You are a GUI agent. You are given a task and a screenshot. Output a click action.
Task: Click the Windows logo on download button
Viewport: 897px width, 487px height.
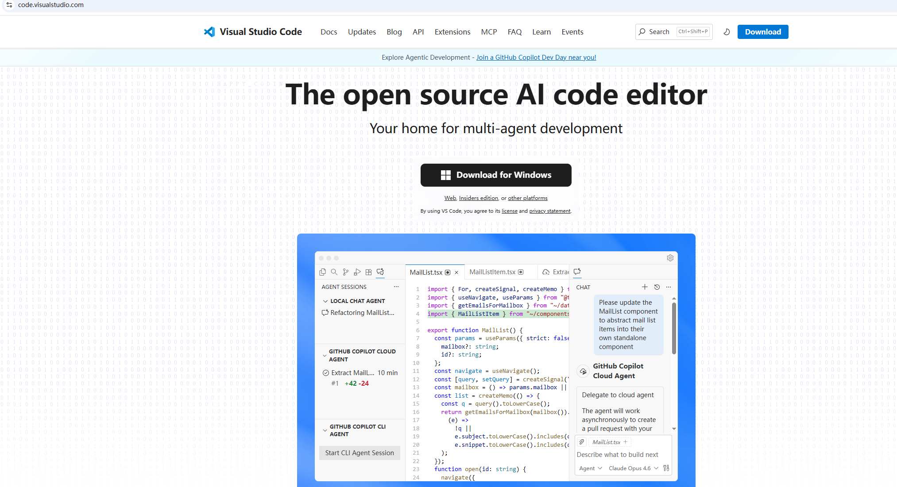[x=446, y=175]
